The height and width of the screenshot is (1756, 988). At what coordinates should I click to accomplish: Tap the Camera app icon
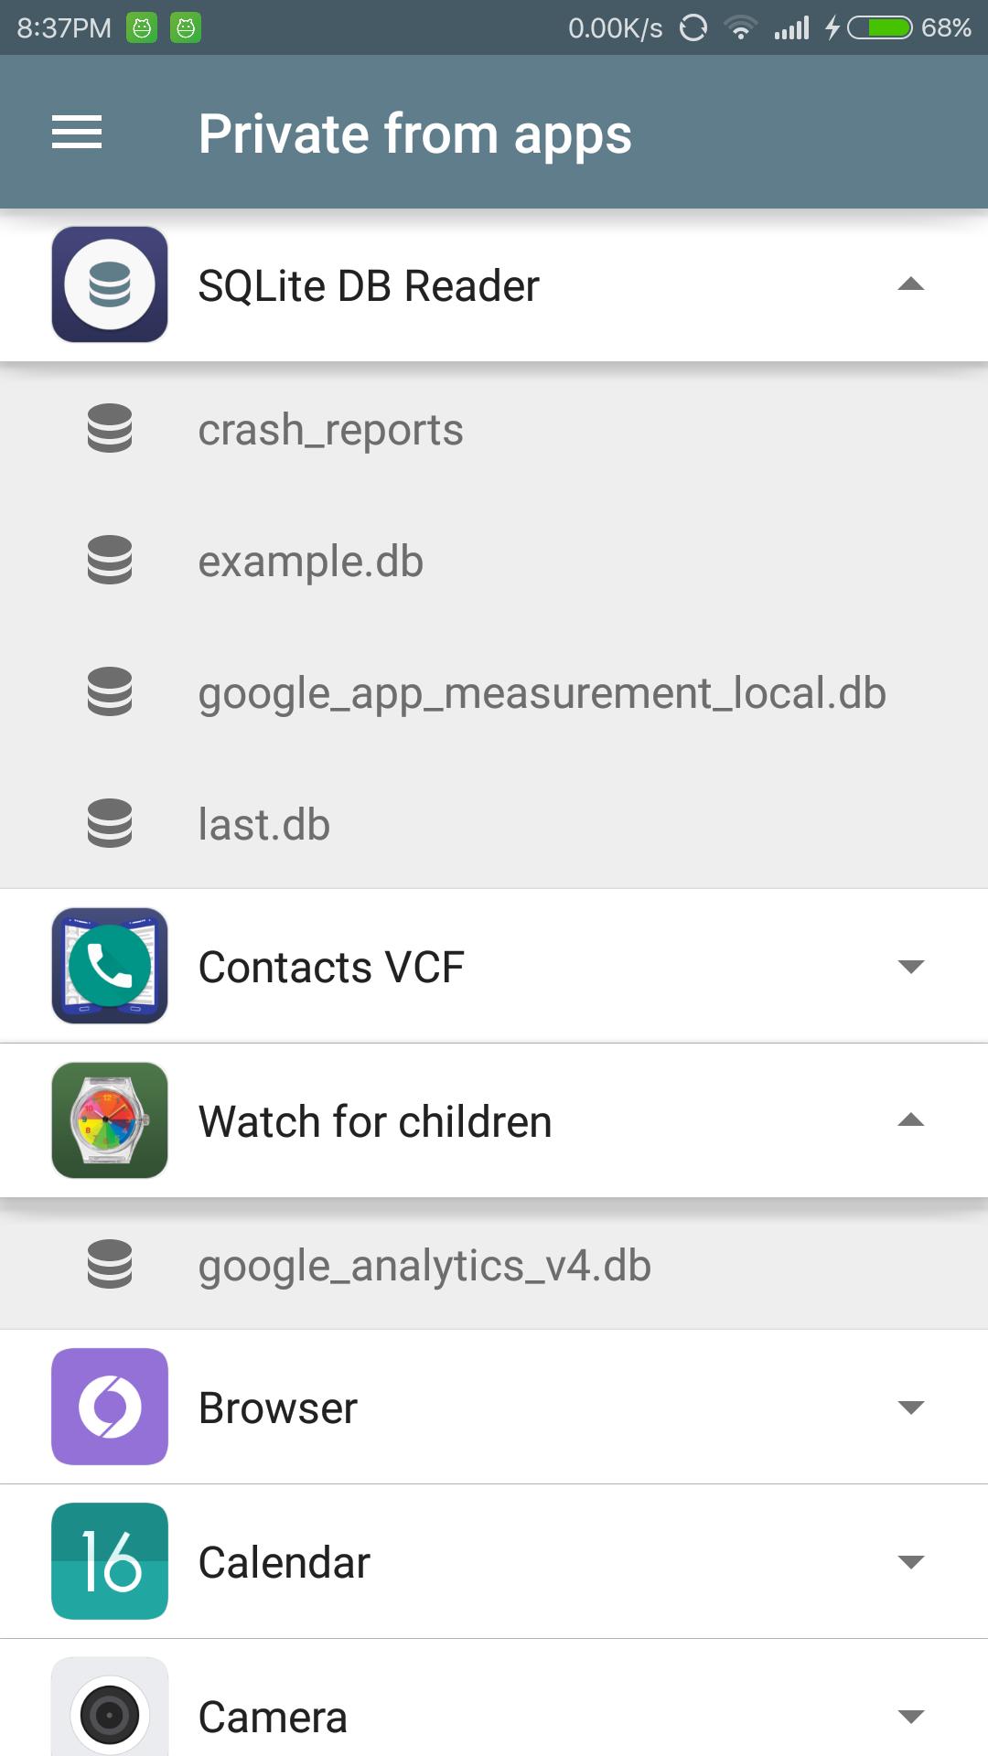pos(110,1708)
